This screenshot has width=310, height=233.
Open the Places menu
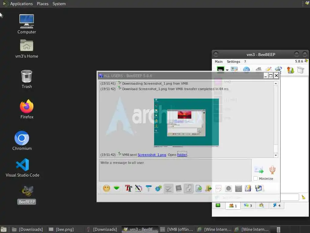coord(42,4)
